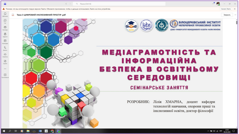Screen dimensions: 239x134
Task: Open the Apps (Приложения) plus icon
Action: point(5,75)
